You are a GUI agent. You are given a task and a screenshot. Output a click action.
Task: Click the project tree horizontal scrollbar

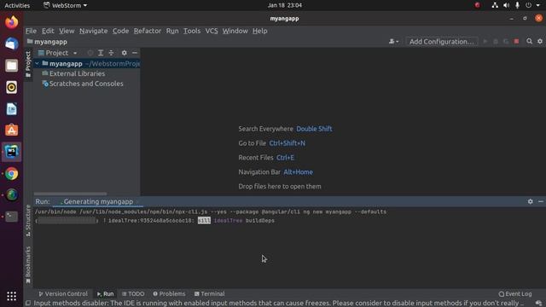click(70, 194)
